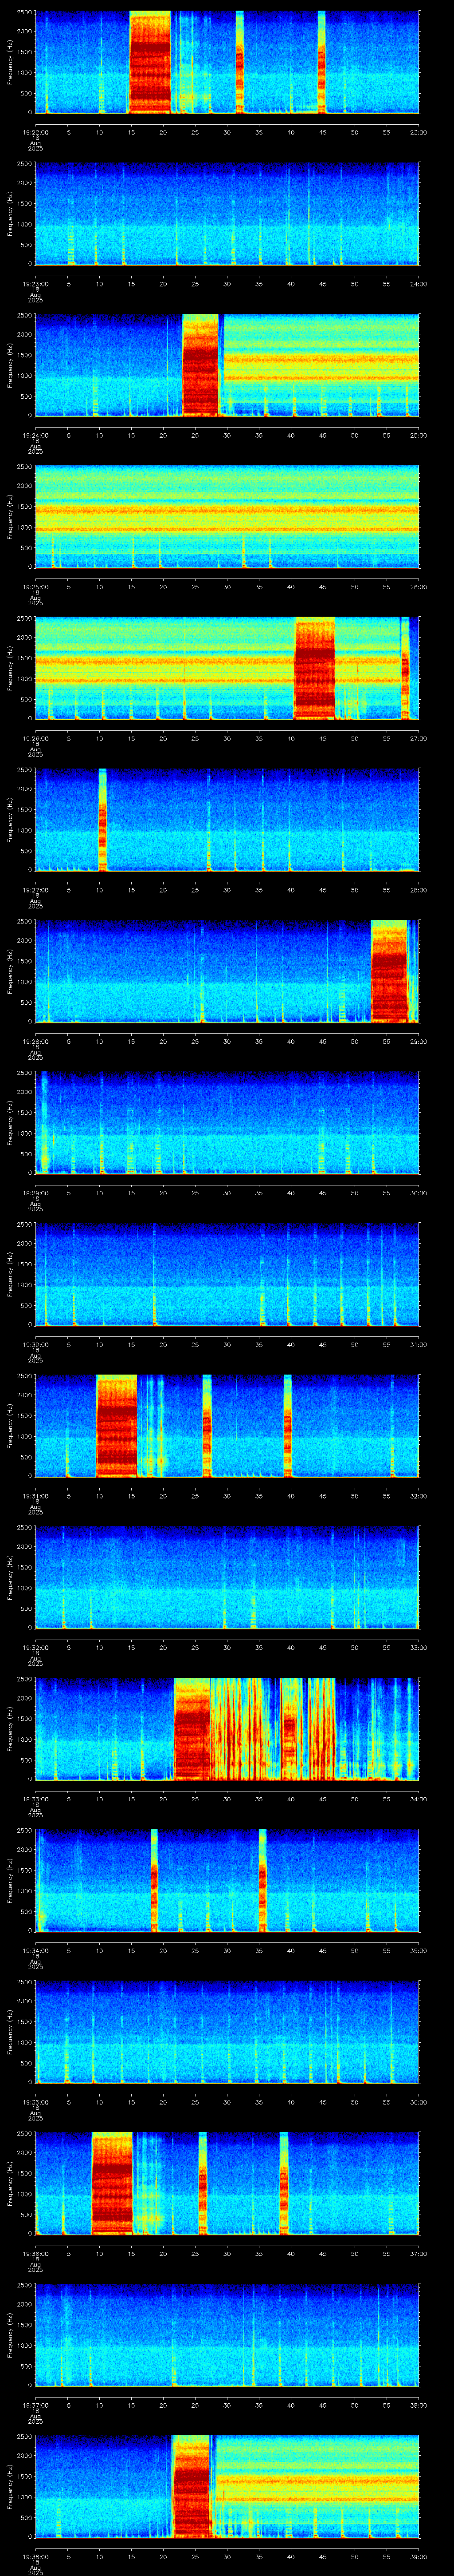Select the spectrogram panel above the 19:23:00 label

[227, 214]
